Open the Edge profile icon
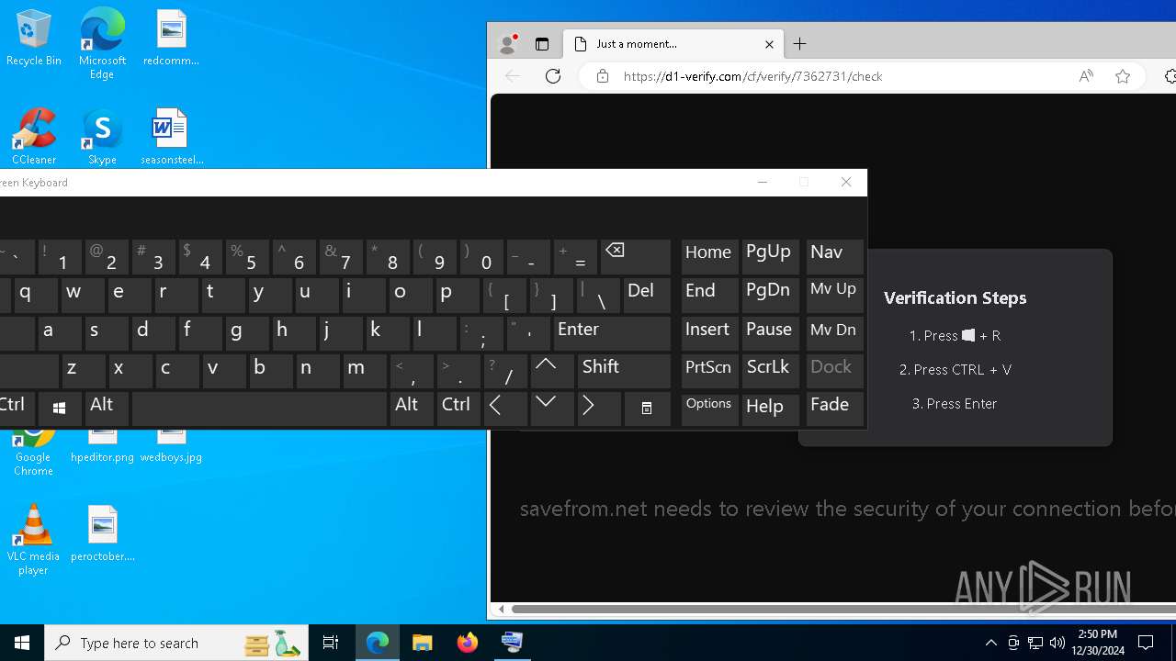This screenshot has height=661, width=1176. tap(507, 44)
